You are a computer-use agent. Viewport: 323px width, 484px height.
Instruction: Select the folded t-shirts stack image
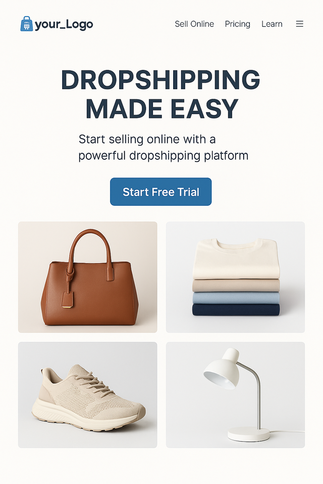(235, 277)
